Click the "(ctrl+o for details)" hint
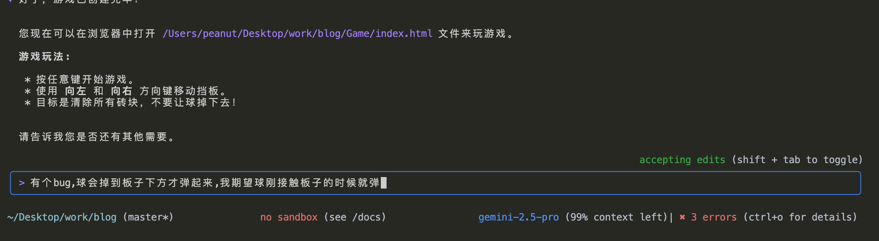879x241 pixels. coord(800,217)
